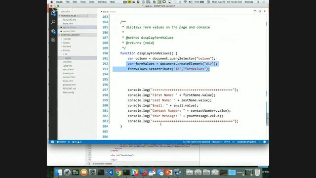This screenshot has width=316, height=178.
Task: Change the LF line ending setting
Action: [234, 142]
